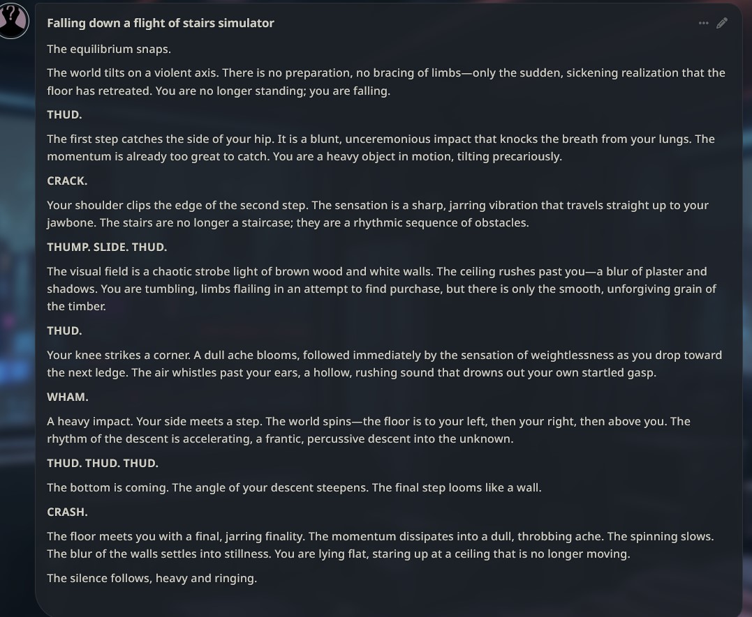The image size is (752, 617).
Task: Click paragraph starting 'The floor meets you'
Action: [381, 545]
